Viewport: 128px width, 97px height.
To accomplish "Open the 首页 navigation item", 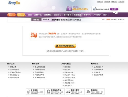I will (x=30, y=15).
